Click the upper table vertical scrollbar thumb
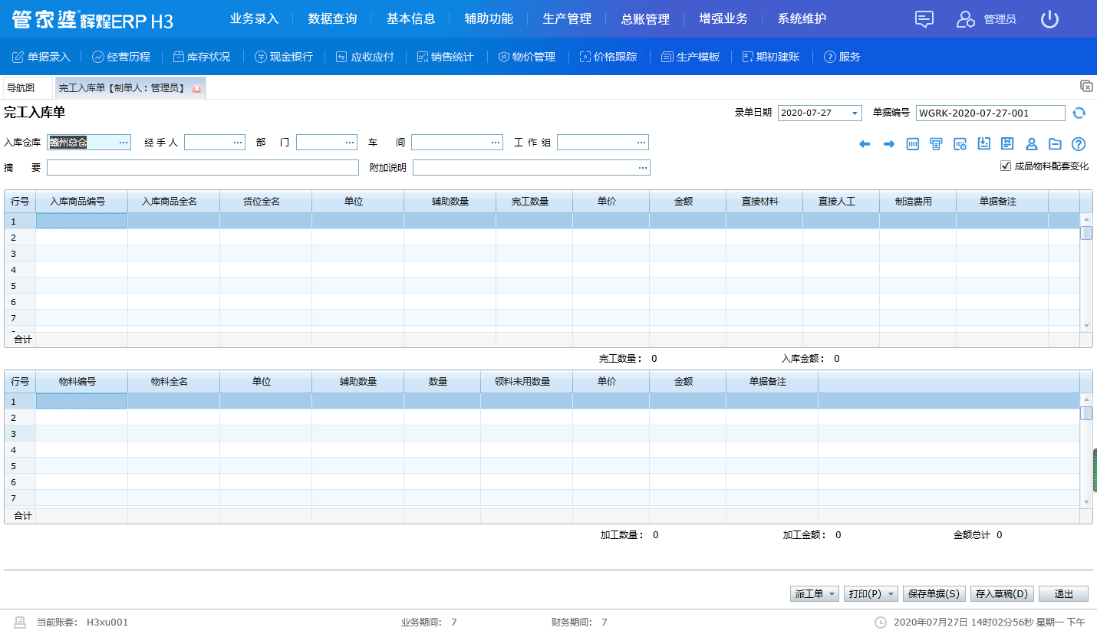Viewport: 1097px width, 634px height. pyautogui.click(x=1086, y=233)
